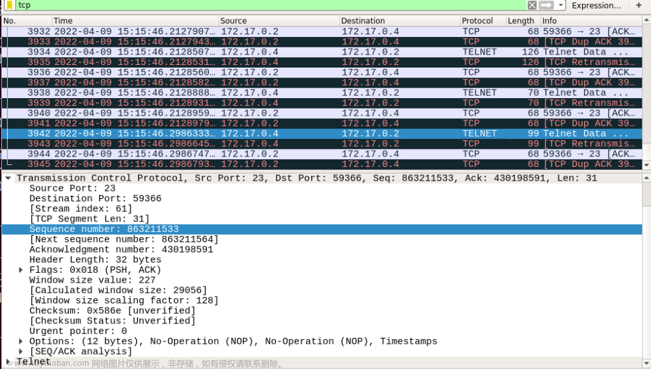Select the Sequence number: 863211533 field
The height and width of the screenshot is (369, 651).
(322, 229)
